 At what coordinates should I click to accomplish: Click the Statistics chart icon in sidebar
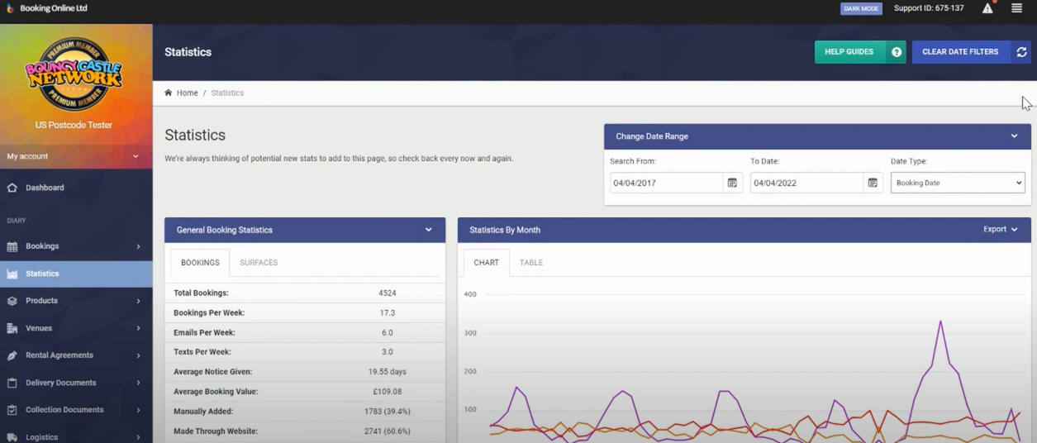12,274
